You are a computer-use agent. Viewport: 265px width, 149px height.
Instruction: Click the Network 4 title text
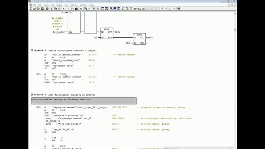(72, 95)
